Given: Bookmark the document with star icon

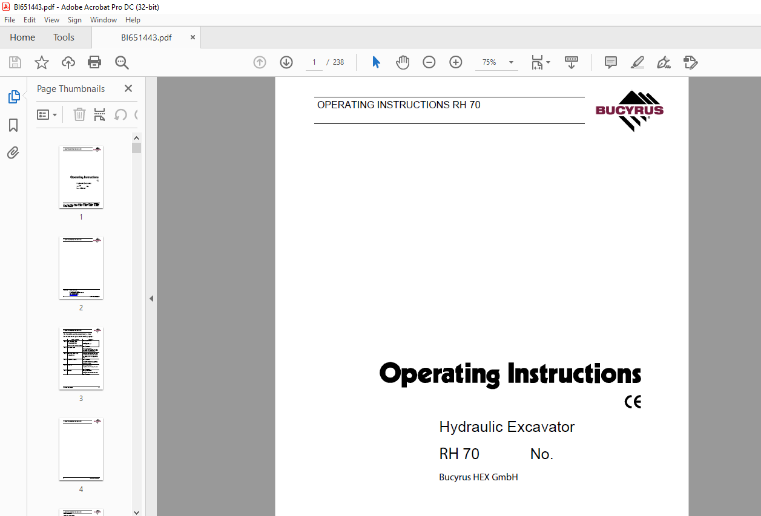Looking at the screenshot, I should [42, 62].
